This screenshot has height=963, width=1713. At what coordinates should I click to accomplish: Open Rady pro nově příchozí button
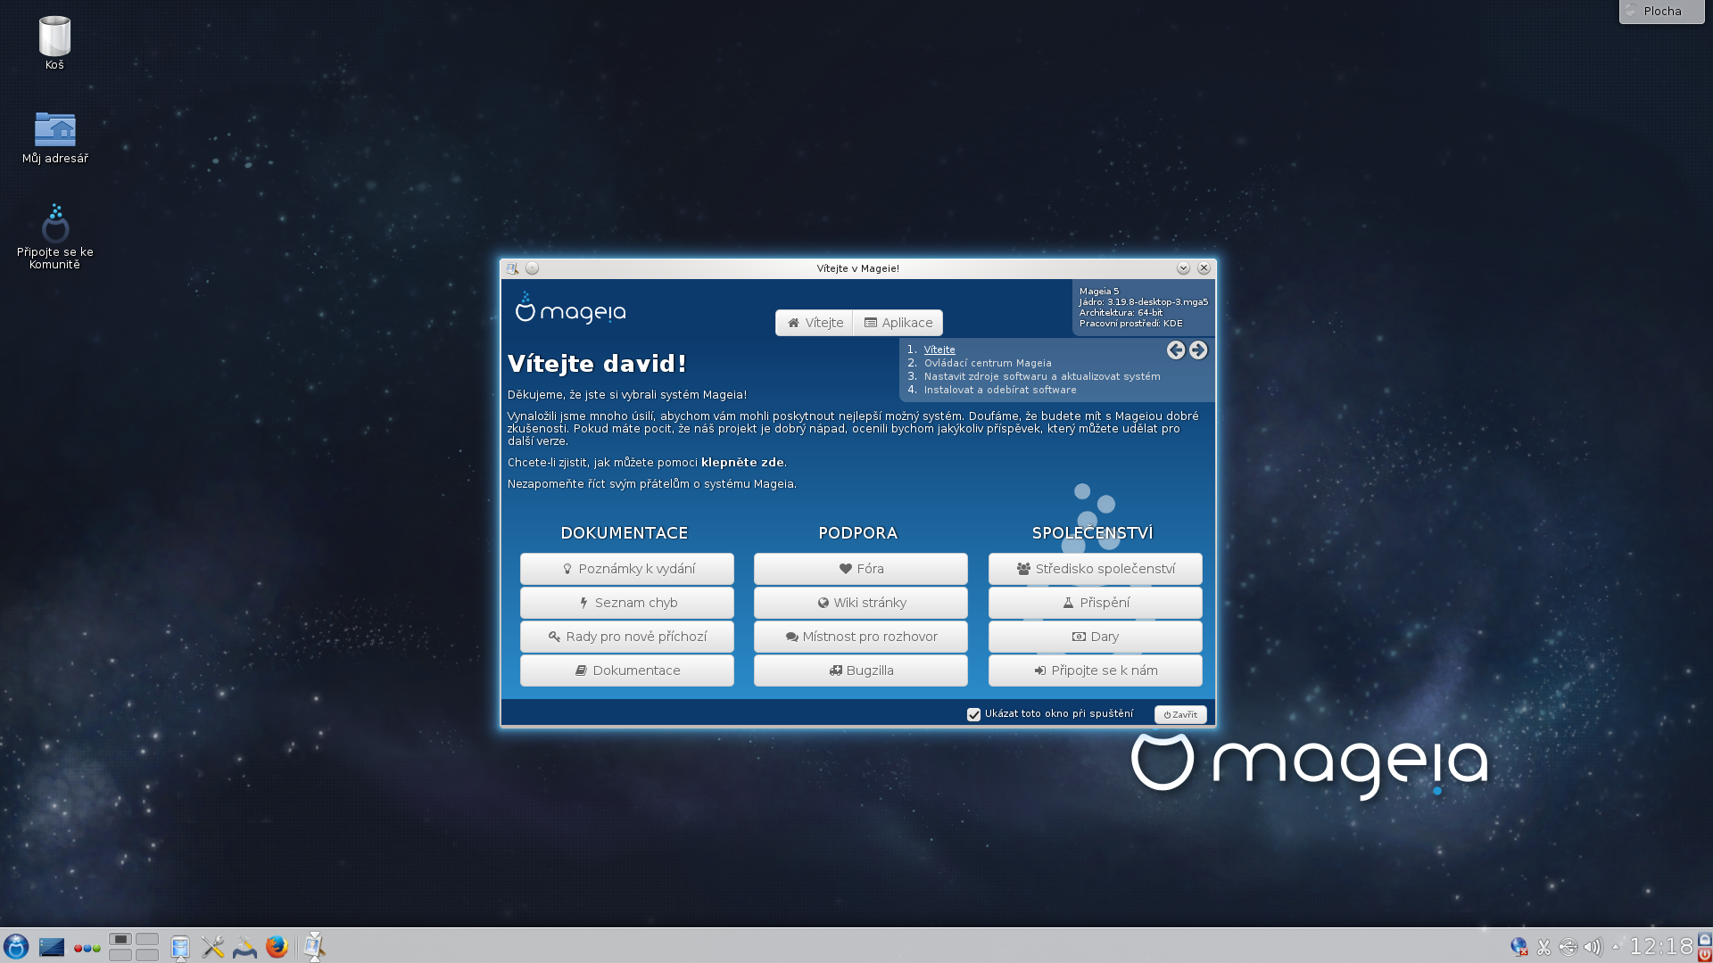tap(627, 637)
